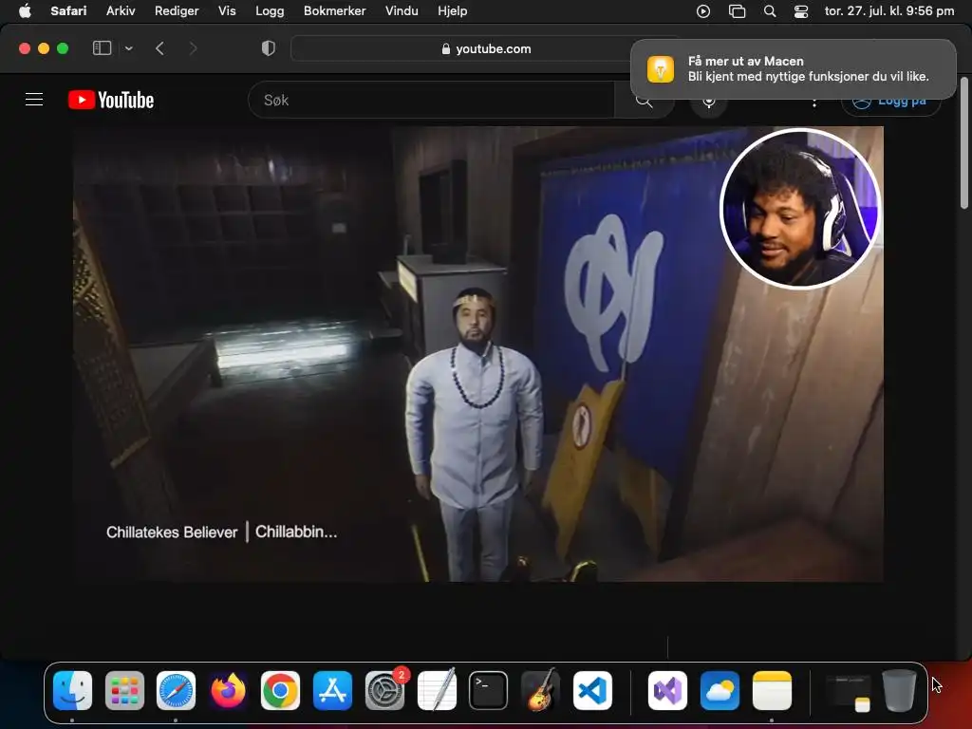The image size is (972, 729).
Task: Open Firefox from the Dock
Action: 228,690
